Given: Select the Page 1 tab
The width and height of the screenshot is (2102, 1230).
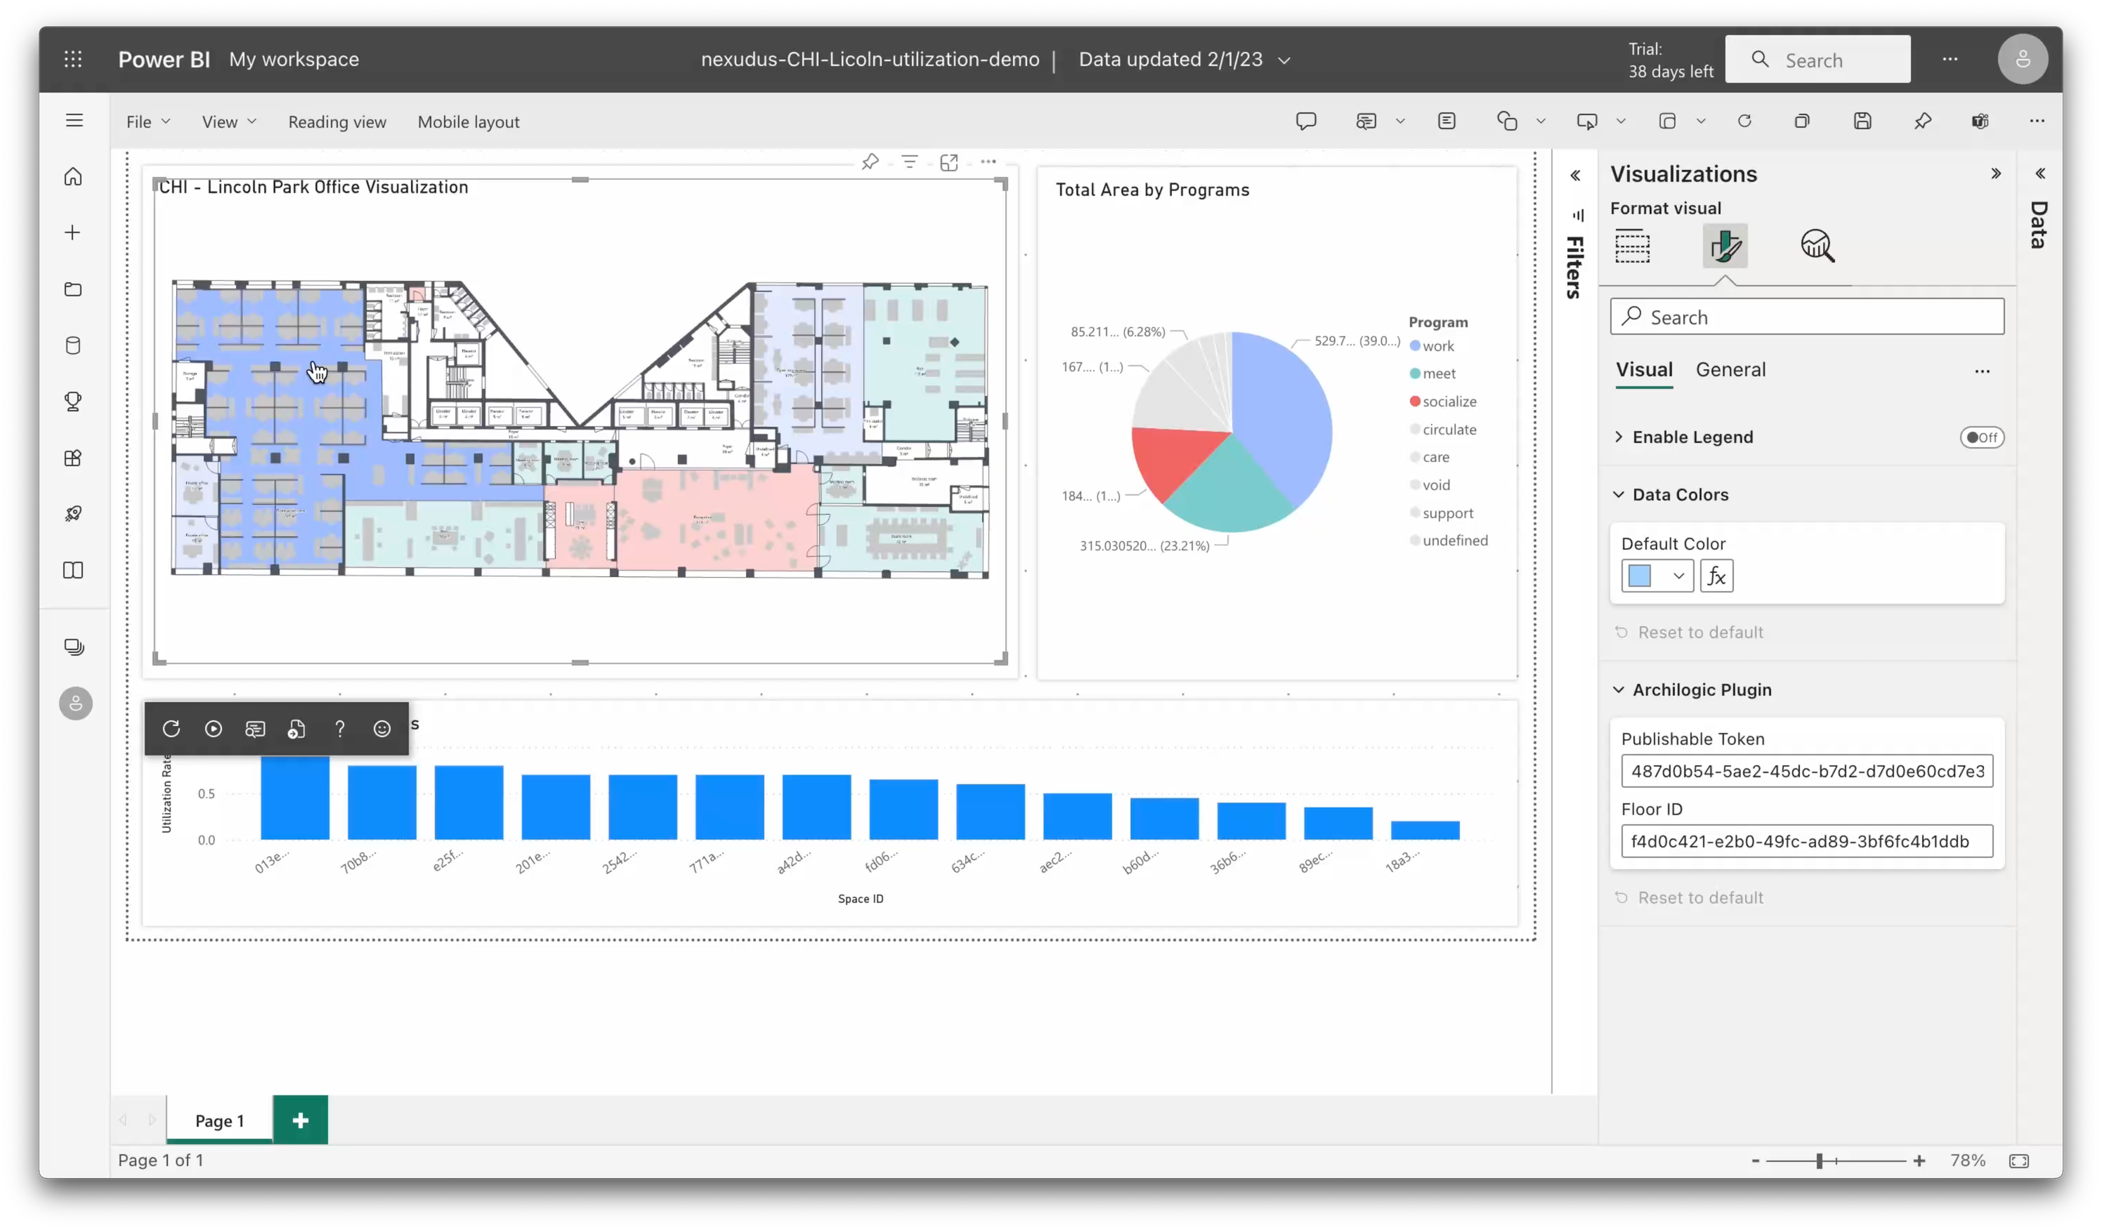Looking at the screenshot, I should pos(219,1121).
